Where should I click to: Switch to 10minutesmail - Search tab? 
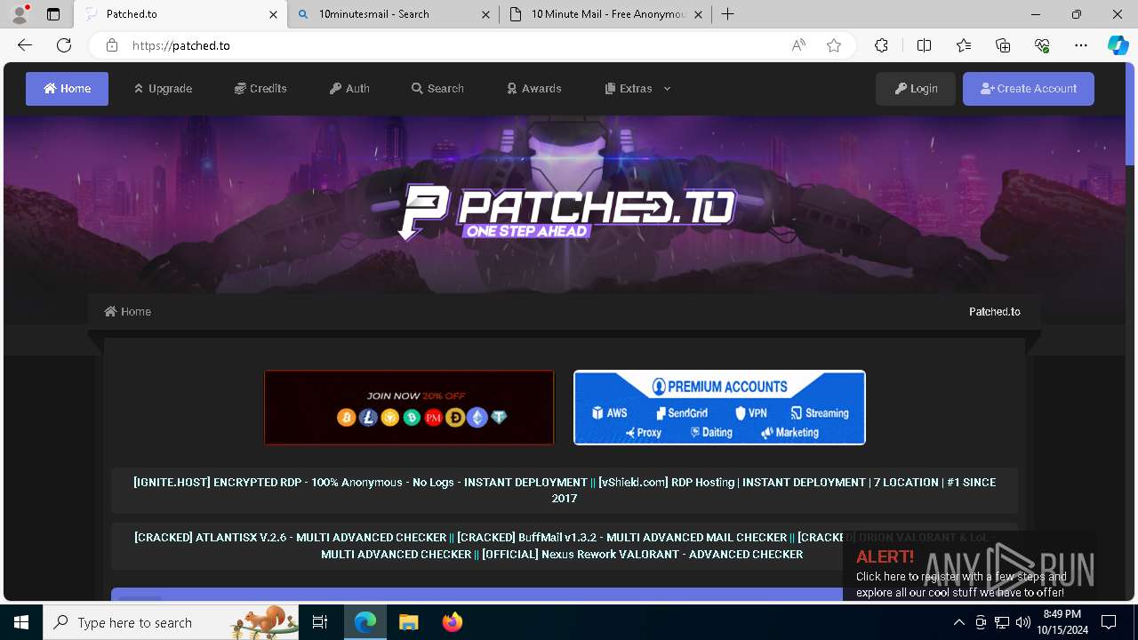[394, 14]
